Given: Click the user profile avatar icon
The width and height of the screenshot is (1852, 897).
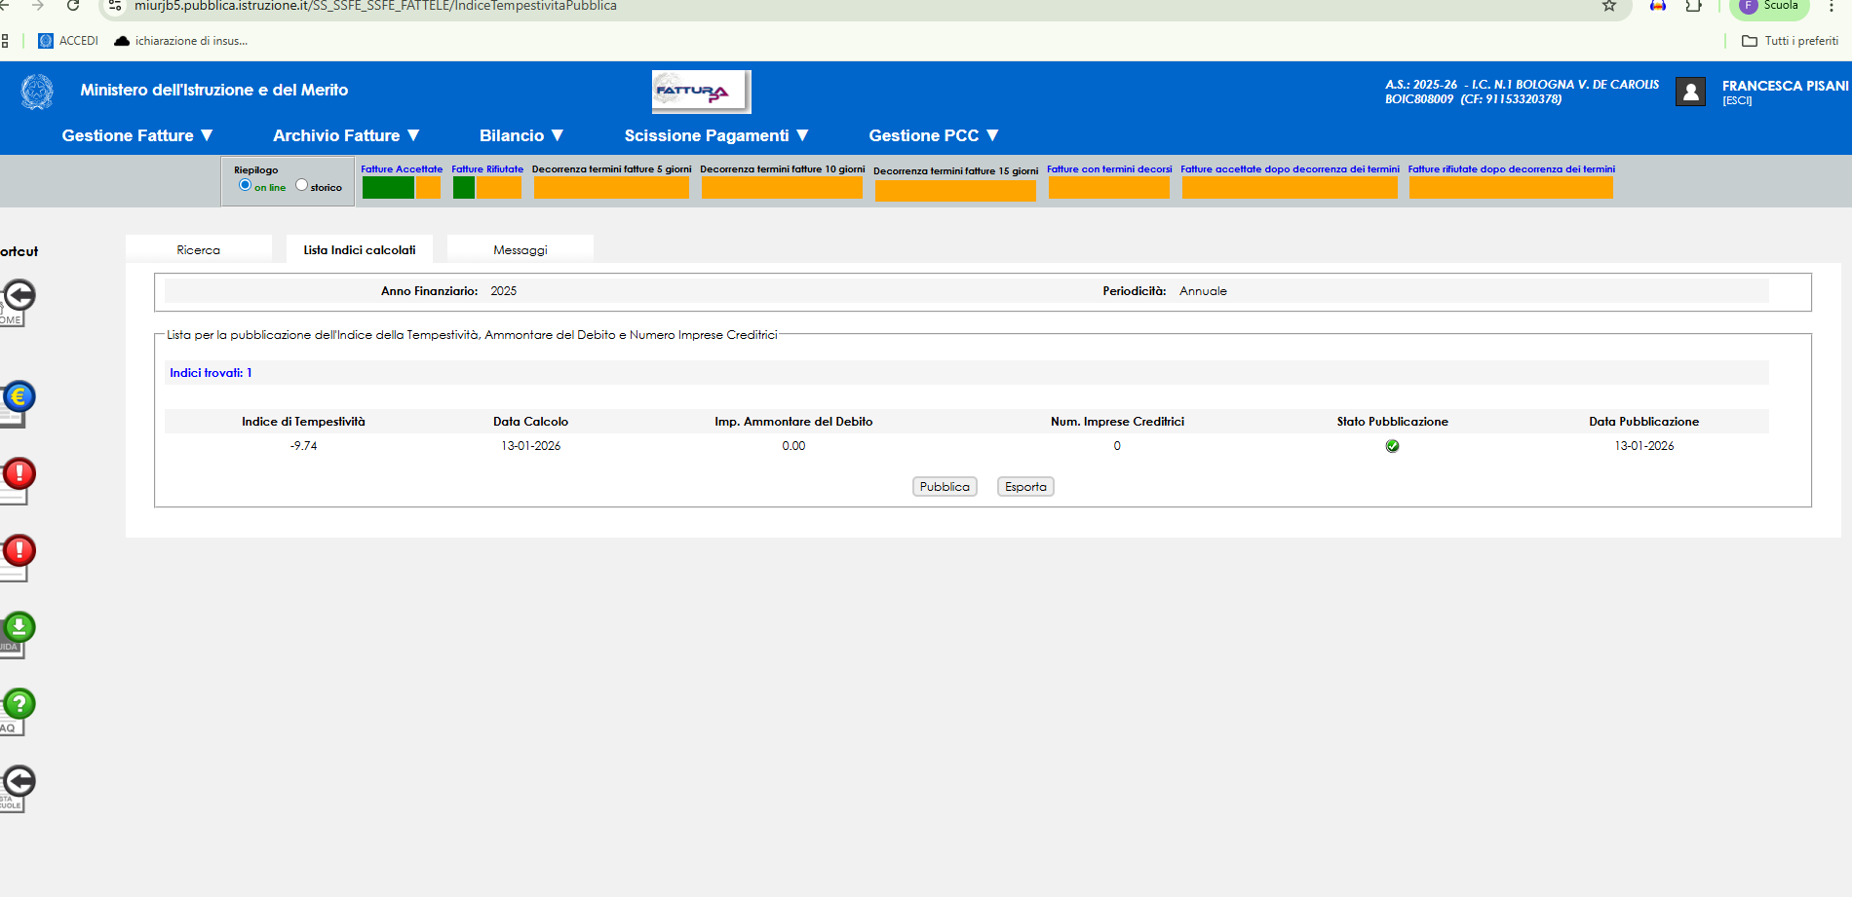Looking at the screenshot, I should coord(1690,92).
